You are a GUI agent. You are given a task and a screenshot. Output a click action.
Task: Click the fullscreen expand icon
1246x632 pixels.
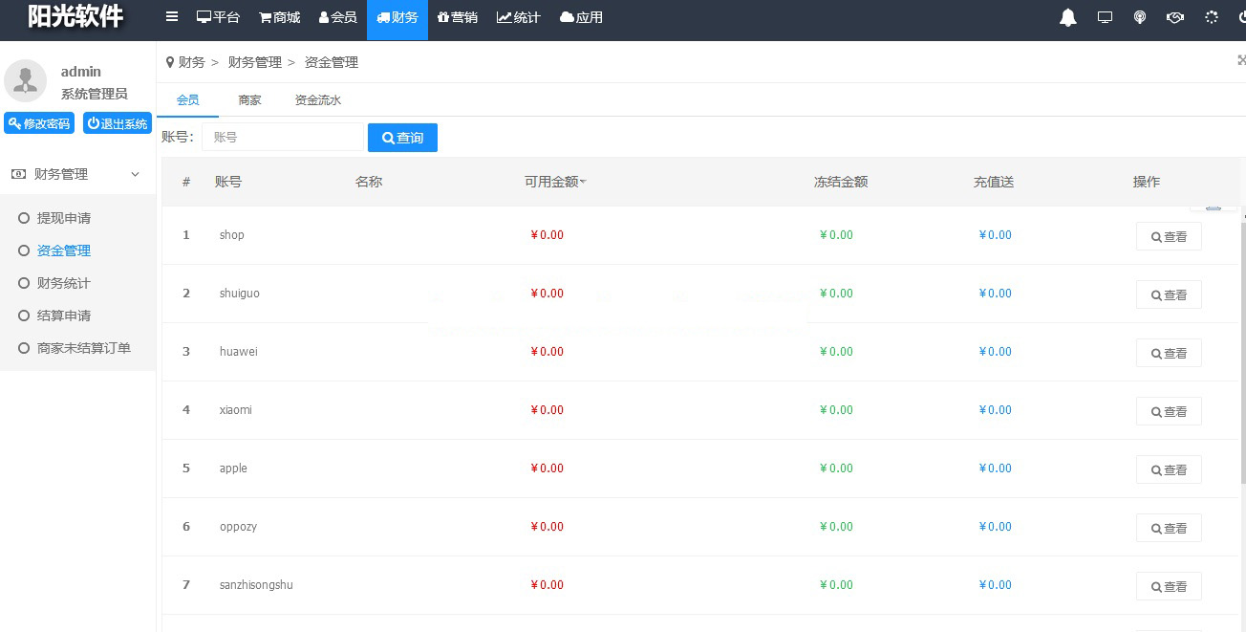1241,60
